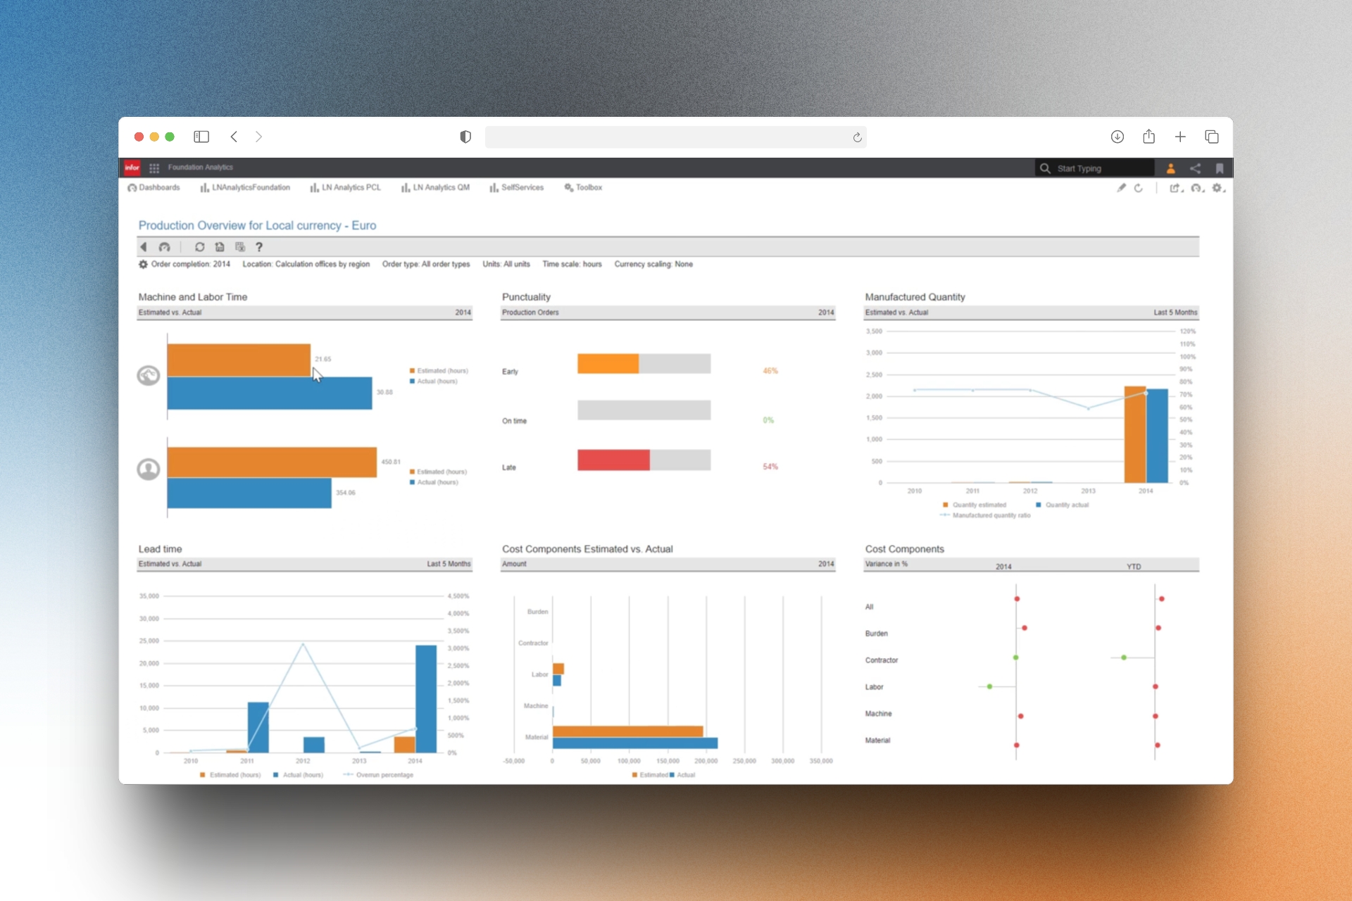This screenshot has height=901, width=1352.
Task: Toggle Lead time Actual (hours) legend
Action: point(298,775)
